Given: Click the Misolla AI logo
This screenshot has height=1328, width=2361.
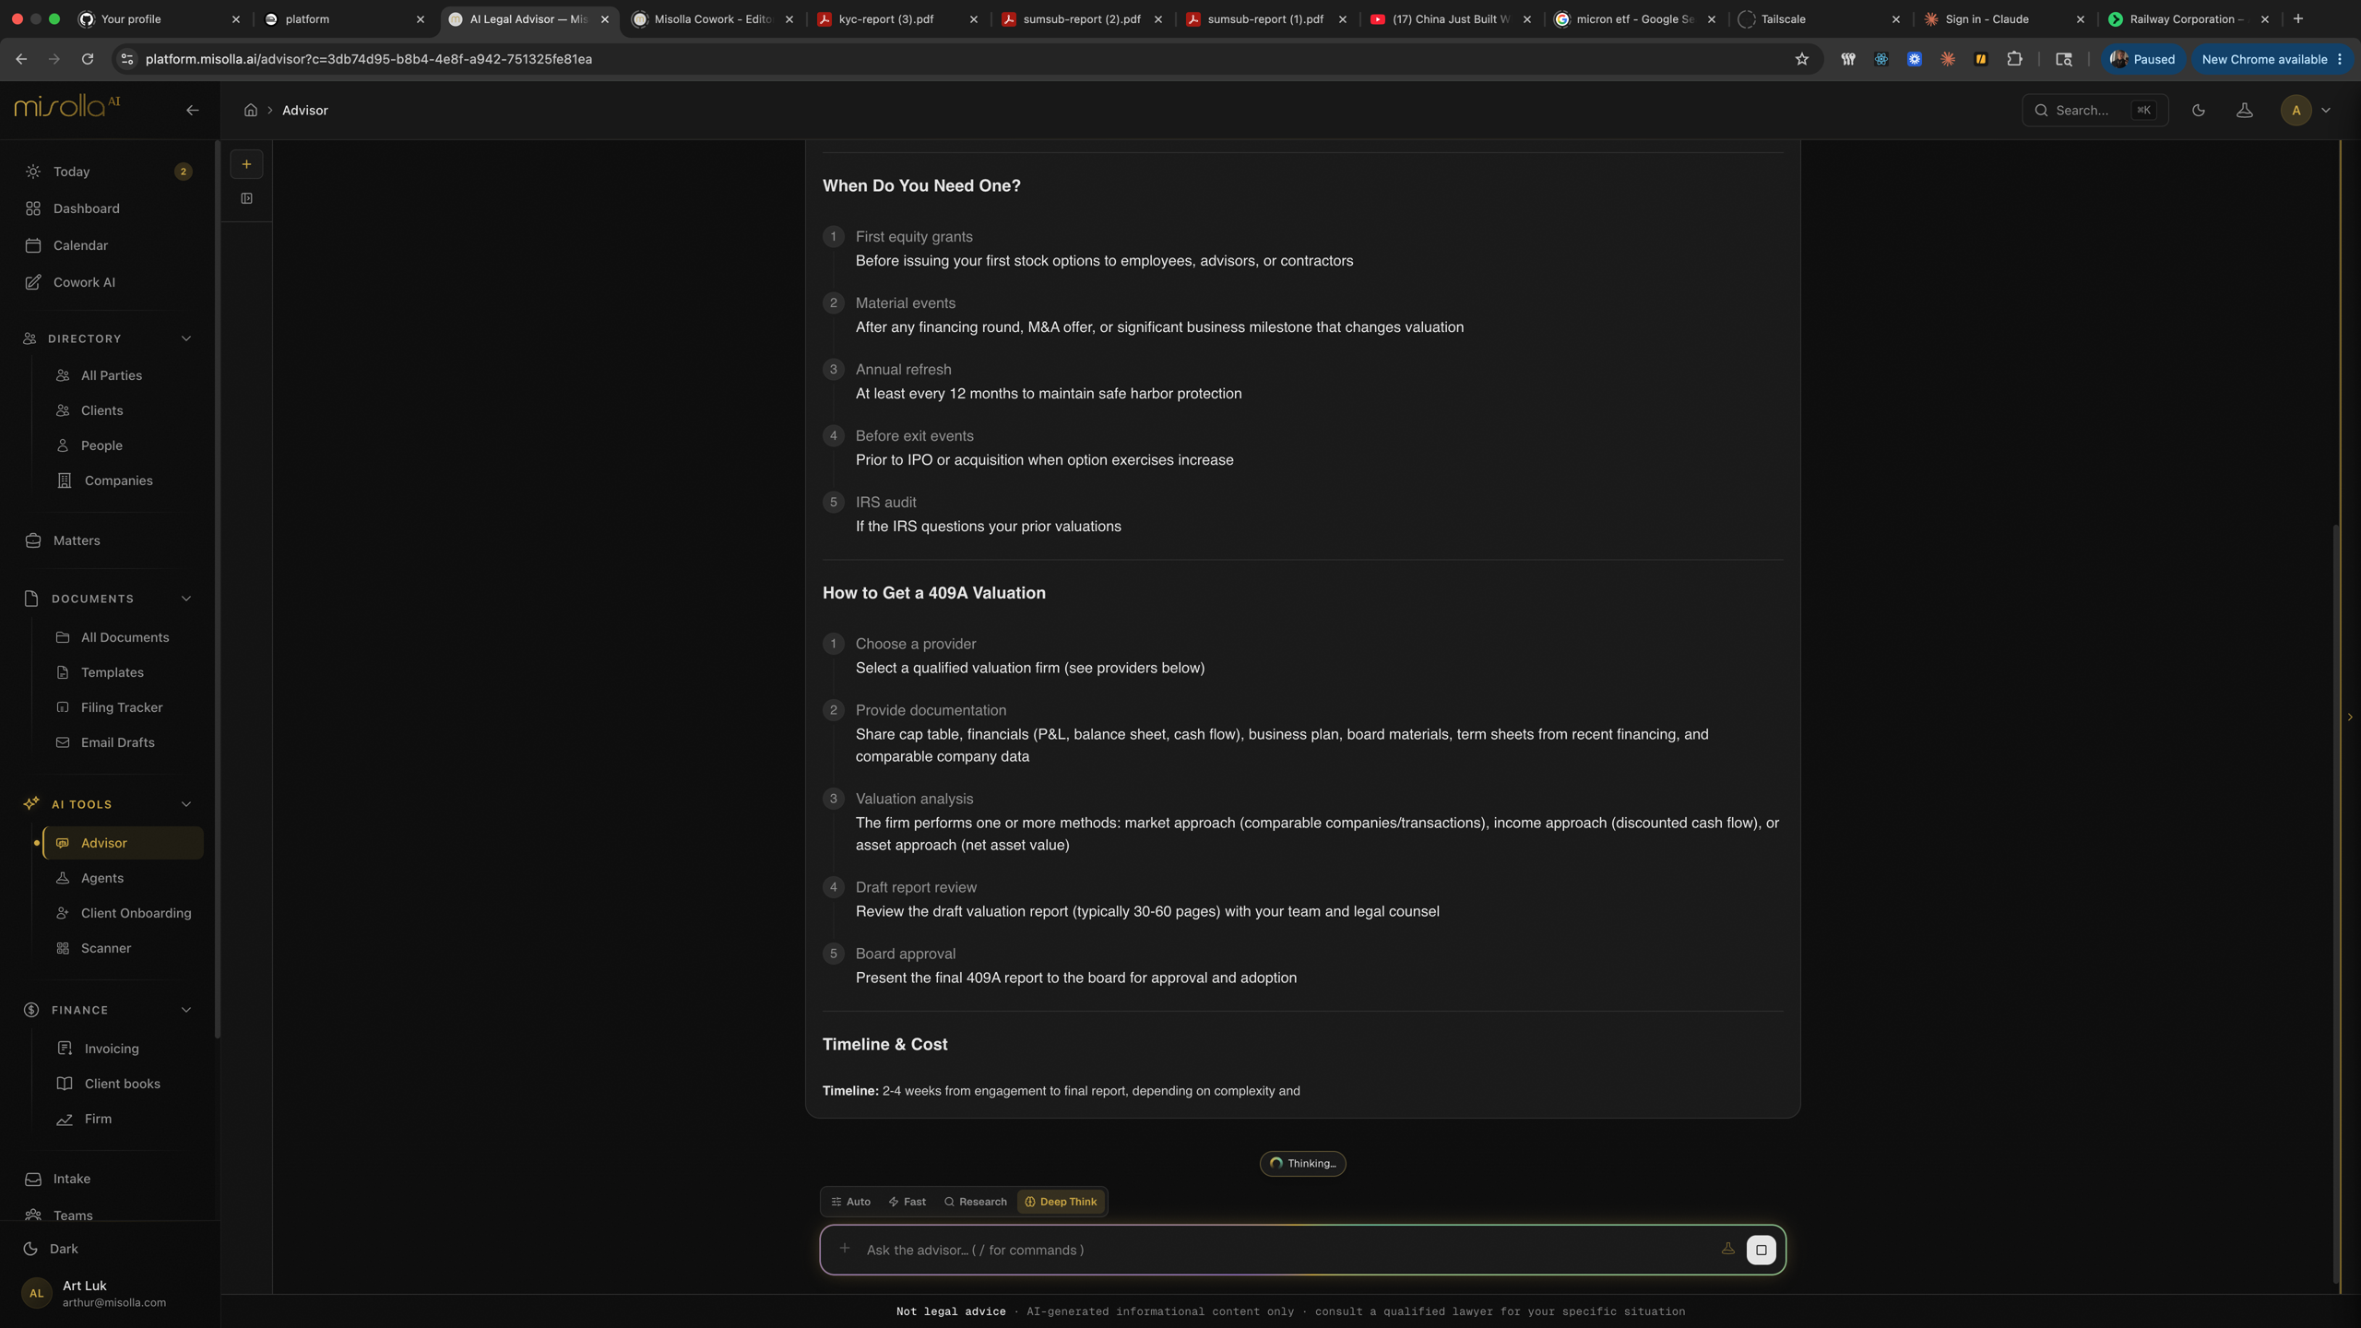Looking at the screenshot, I should (x=67, y=106).
